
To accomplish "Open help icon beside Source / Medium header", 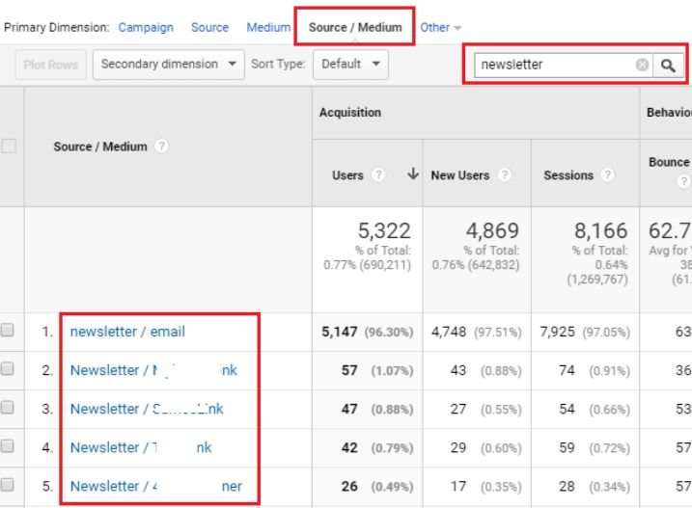I will (x=161, y=147).
